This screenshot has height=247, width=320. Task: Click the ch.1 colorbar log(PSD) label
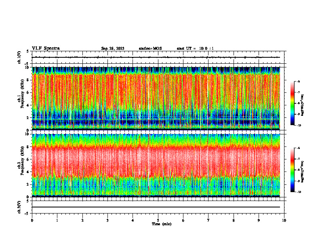[x=303, y=105]
